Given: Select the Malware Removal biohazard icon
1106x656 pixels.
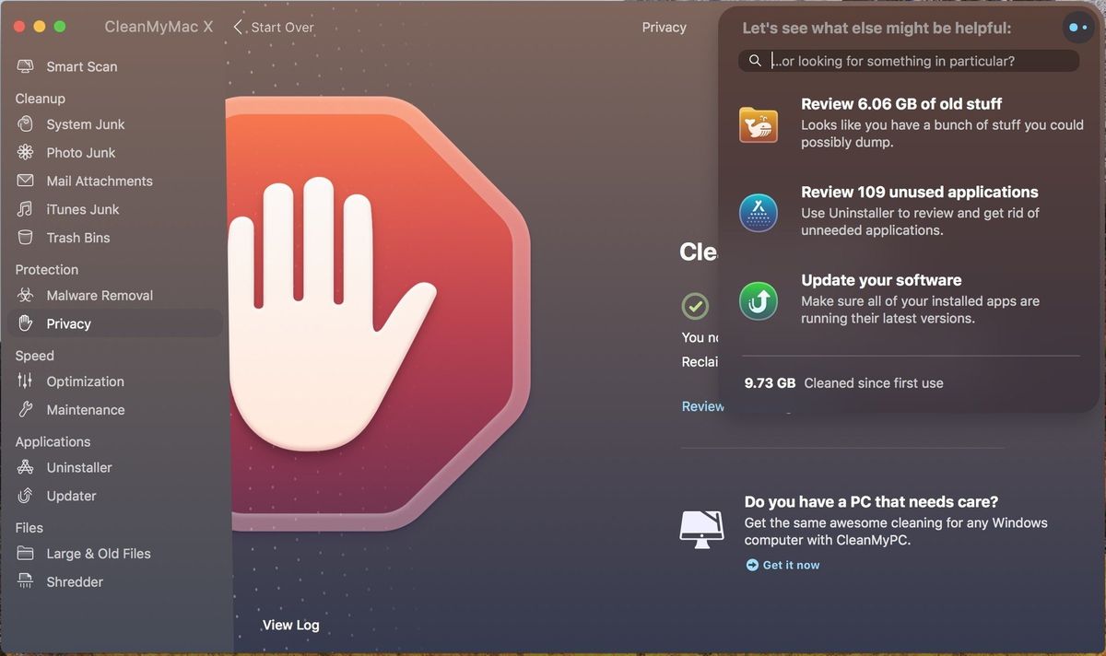Looking at the screenshot, I should [x=26, y=296].
